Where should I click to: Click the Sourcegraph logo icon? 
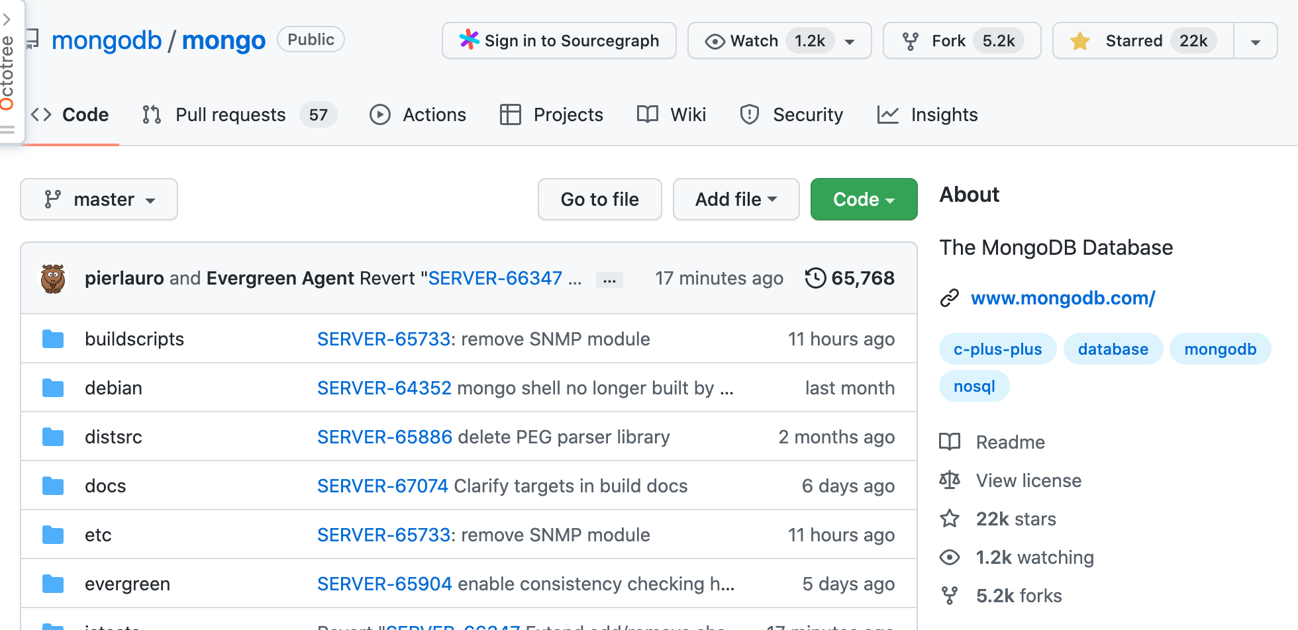[469, 40]
